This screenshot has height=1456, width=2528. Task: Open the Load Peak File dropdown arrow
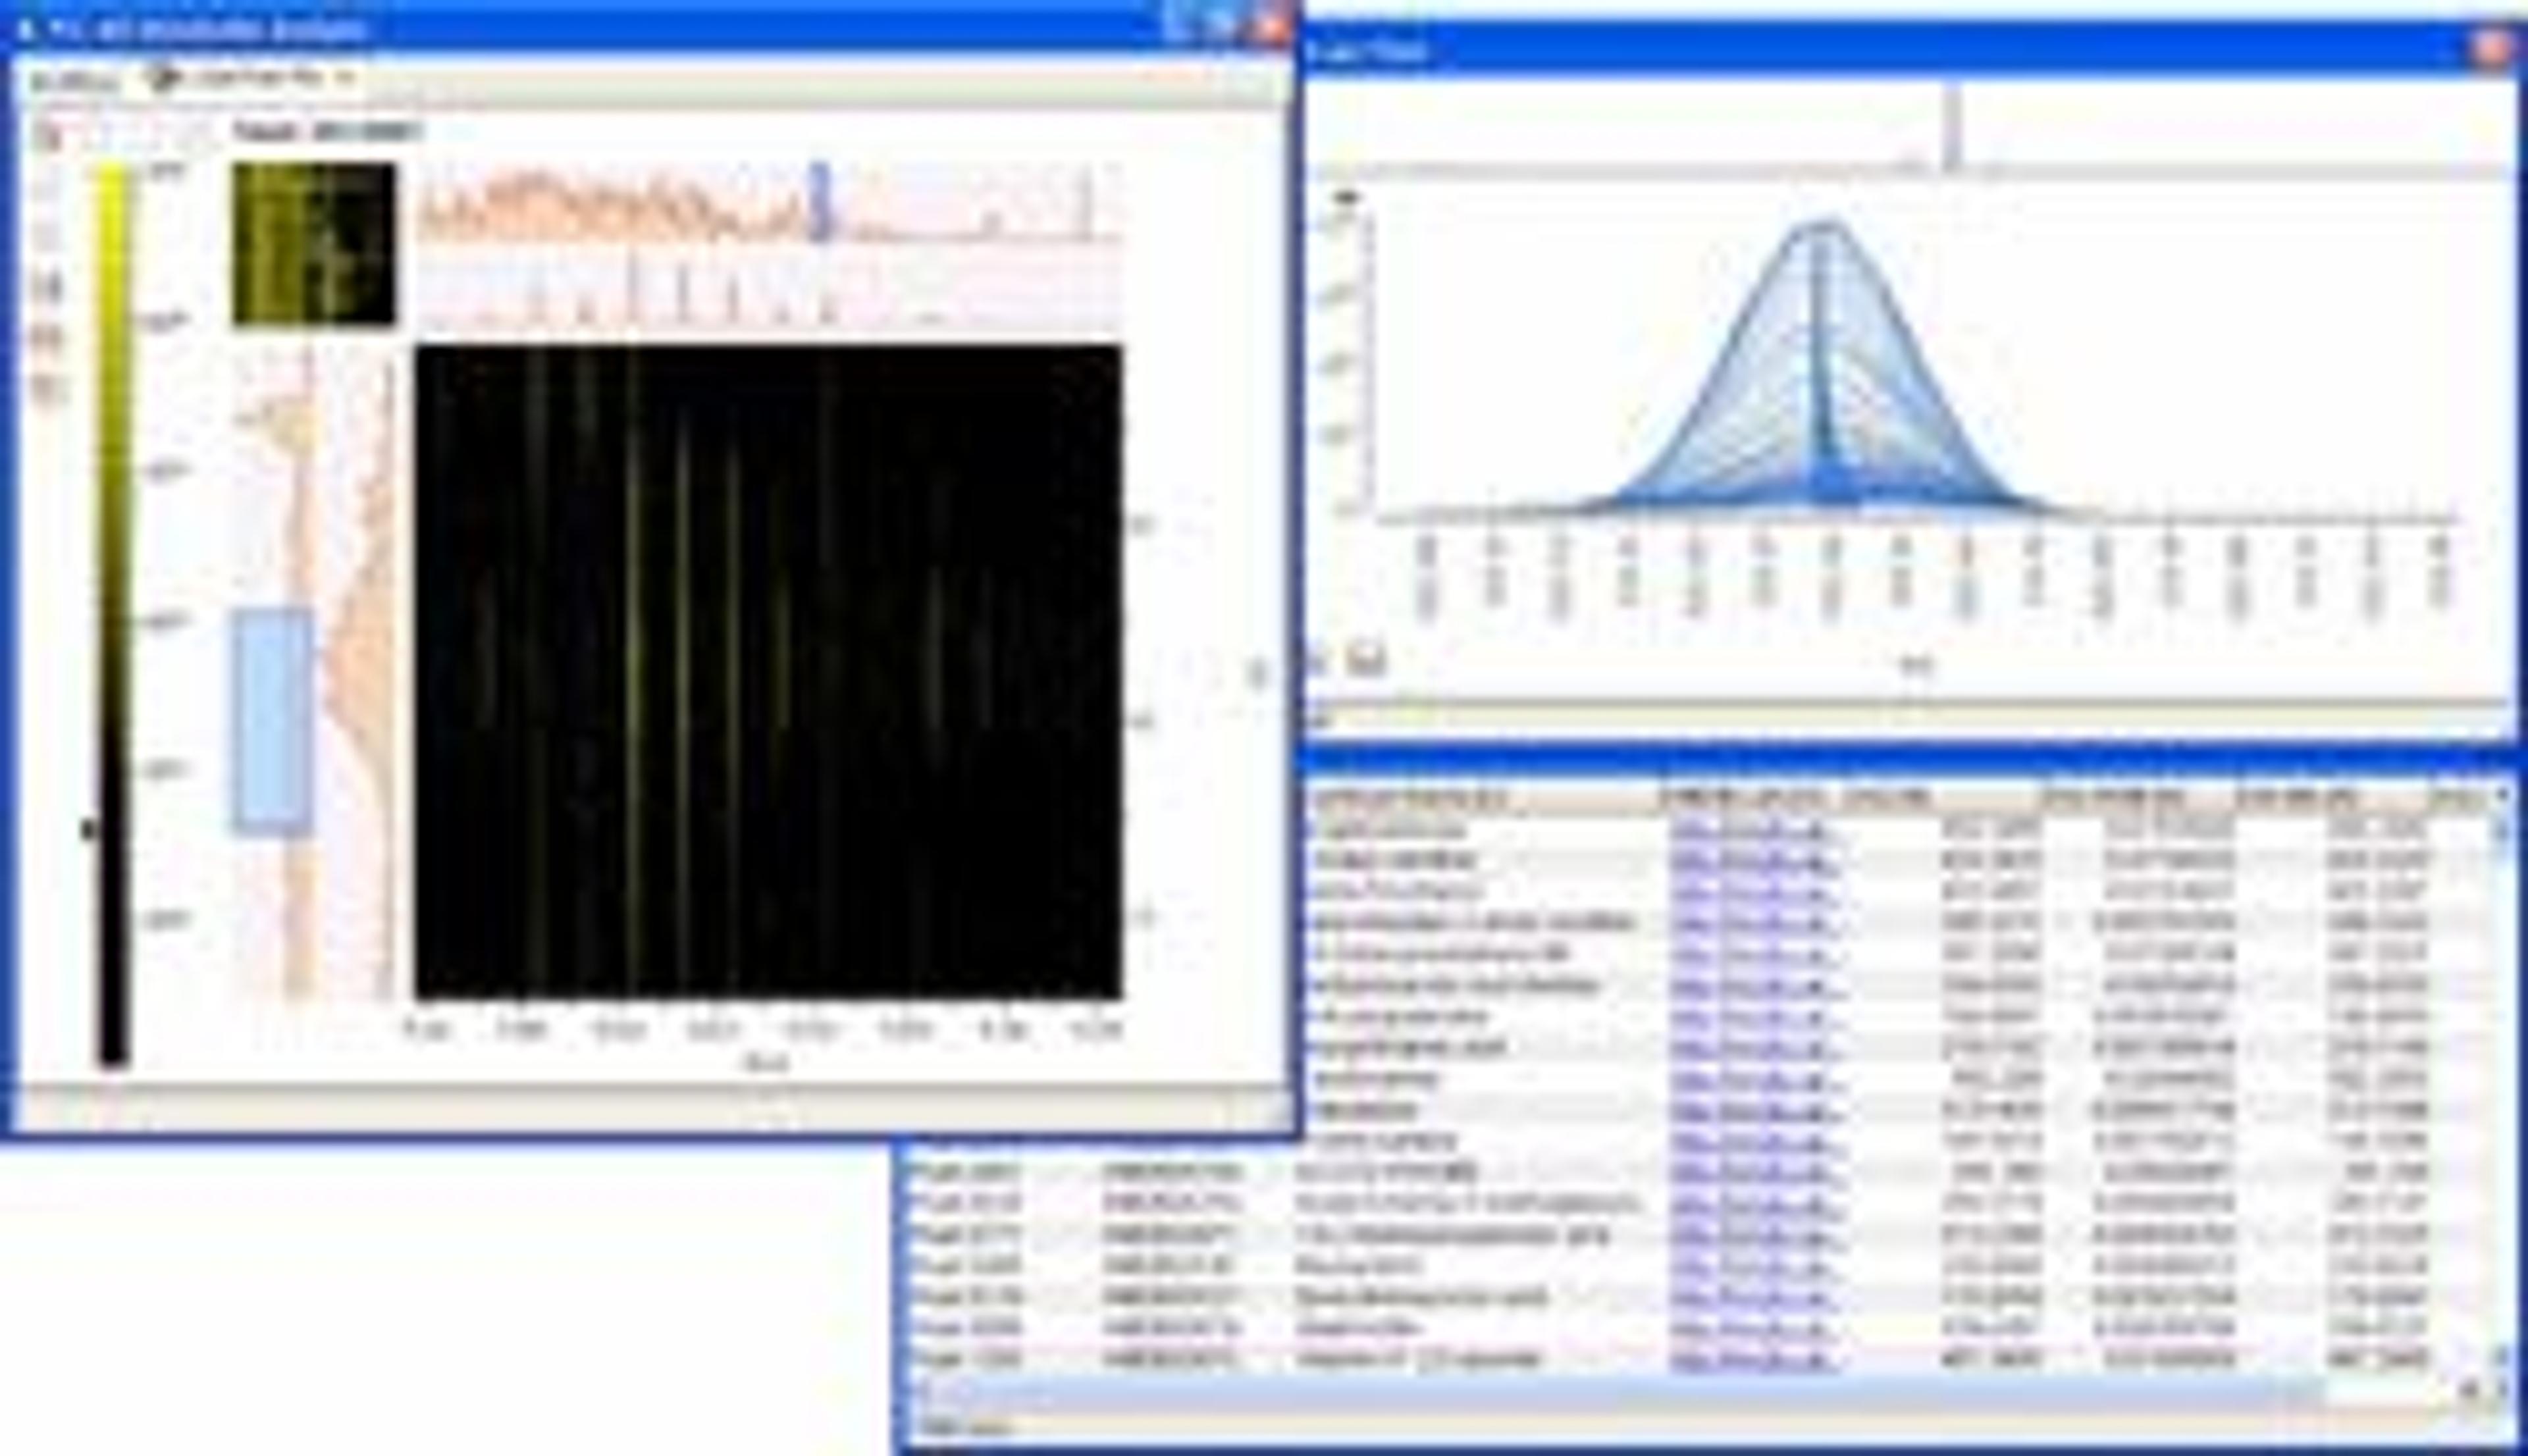(x=344, y=78)
